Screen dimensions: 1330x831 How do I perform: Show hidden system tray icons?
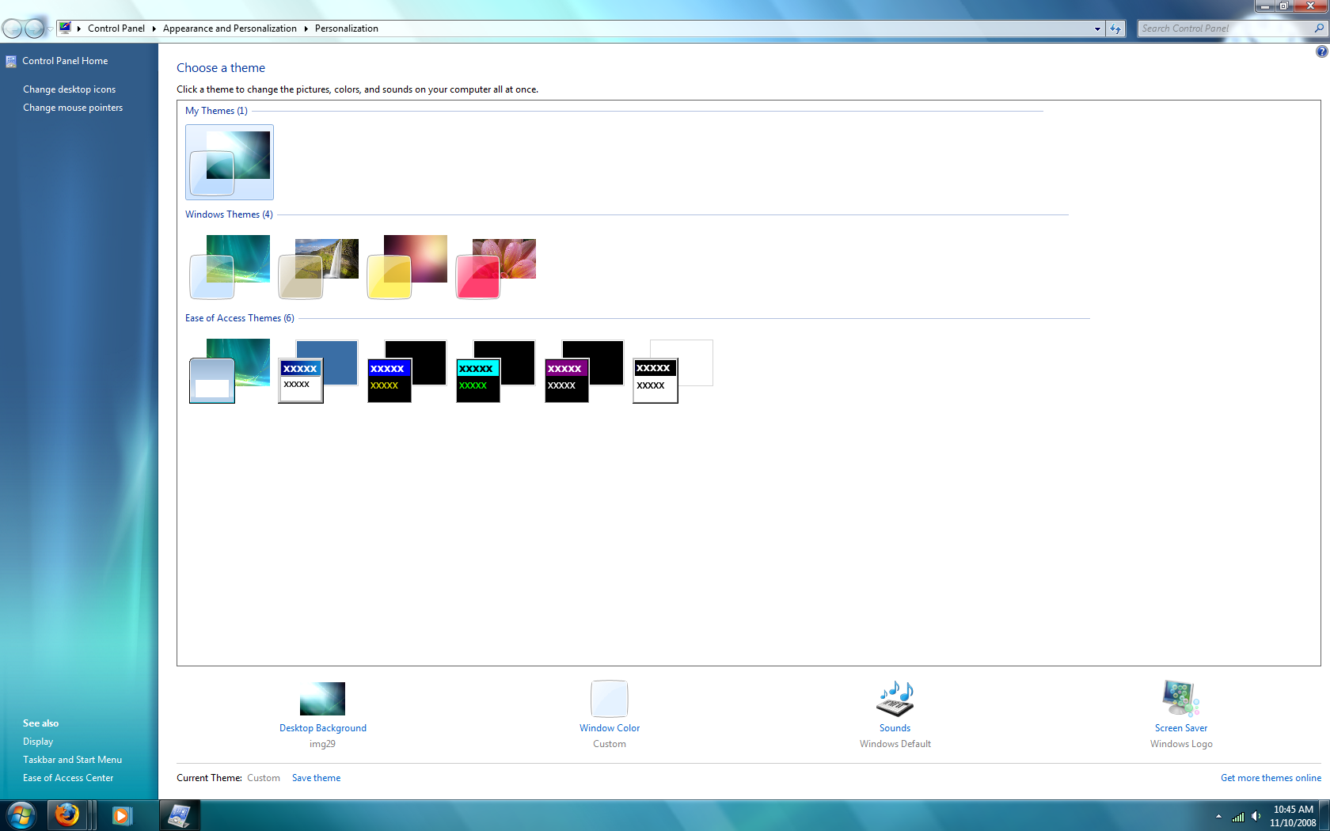click(1218, 816)
